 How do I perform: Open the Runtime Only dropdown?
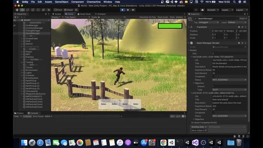(x=199, y=127)
